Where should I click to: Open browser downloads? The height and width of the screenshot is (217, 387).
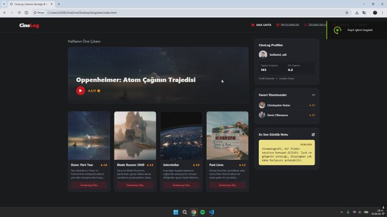coord(357,13)
